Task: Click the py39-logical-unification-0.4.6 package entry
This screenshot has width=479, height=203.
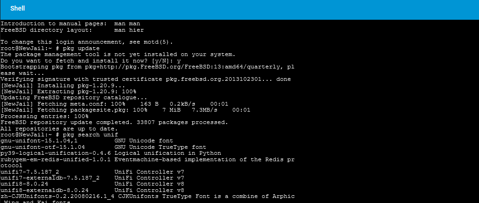Action: pos(56,153)
